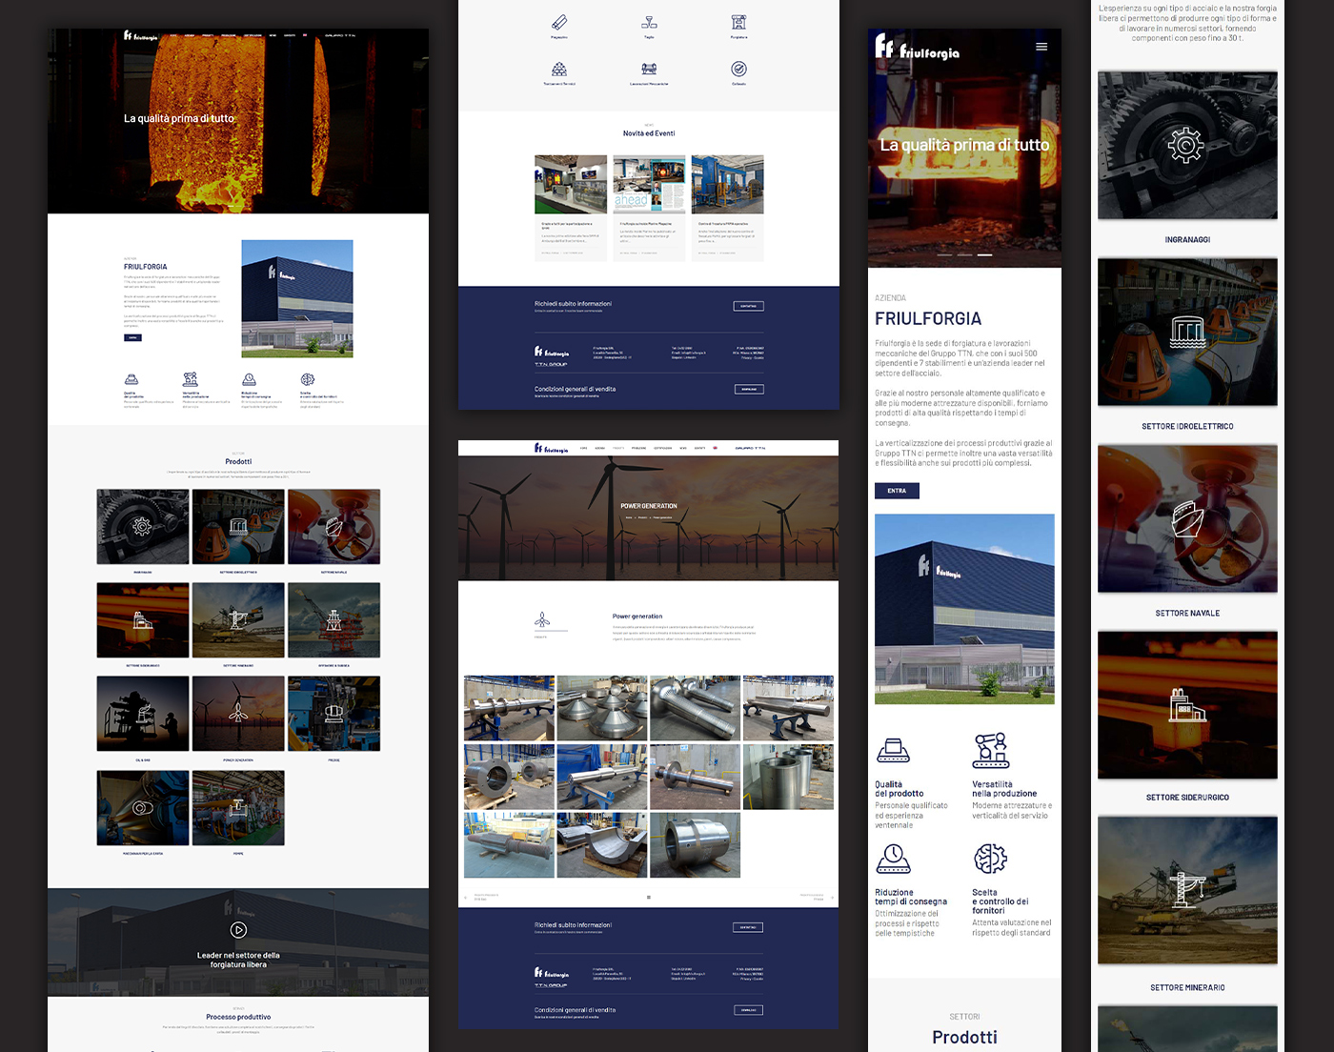Open the Settore Minerario tile in desktop grid

[x=238, y=620]
